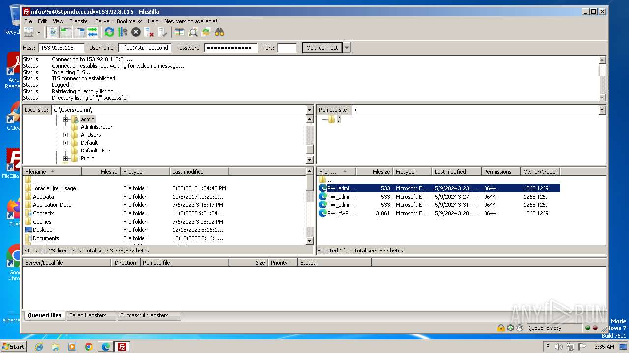629x353 pixels.
Task: Sort remote files by Permissions header
Action: point(501,172)
